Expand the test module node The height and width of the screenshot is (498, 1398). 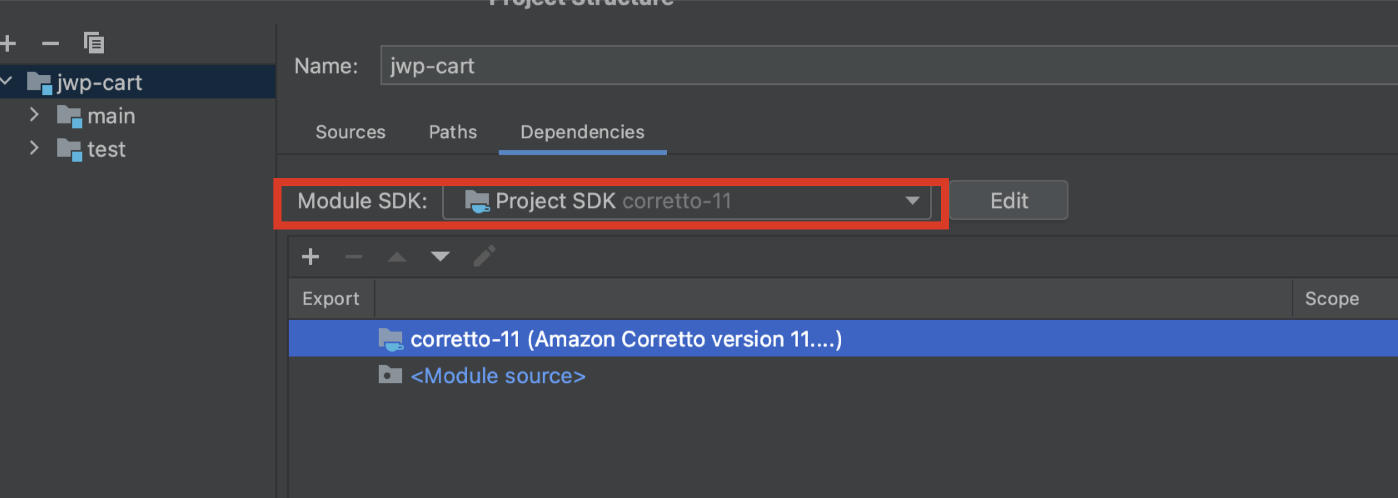click(x=34, y=148)
